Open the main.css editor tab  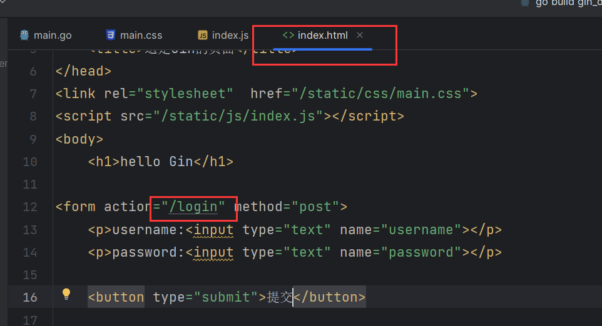(134, 35)
